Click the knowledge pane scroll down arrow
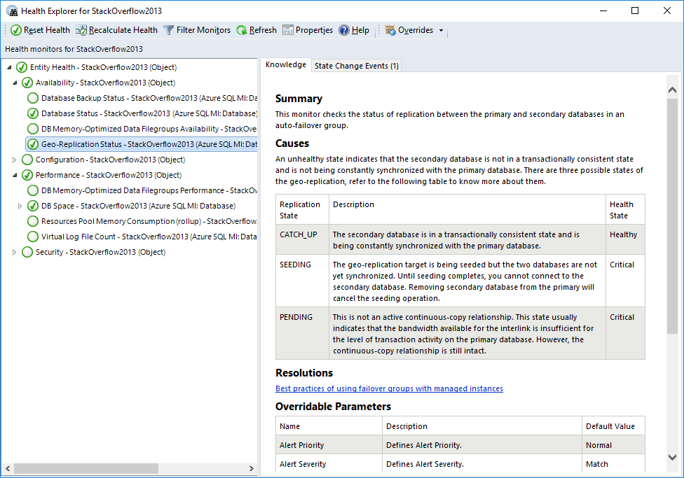This screenshot has height=478, width=684. click(x=672, y=457)
